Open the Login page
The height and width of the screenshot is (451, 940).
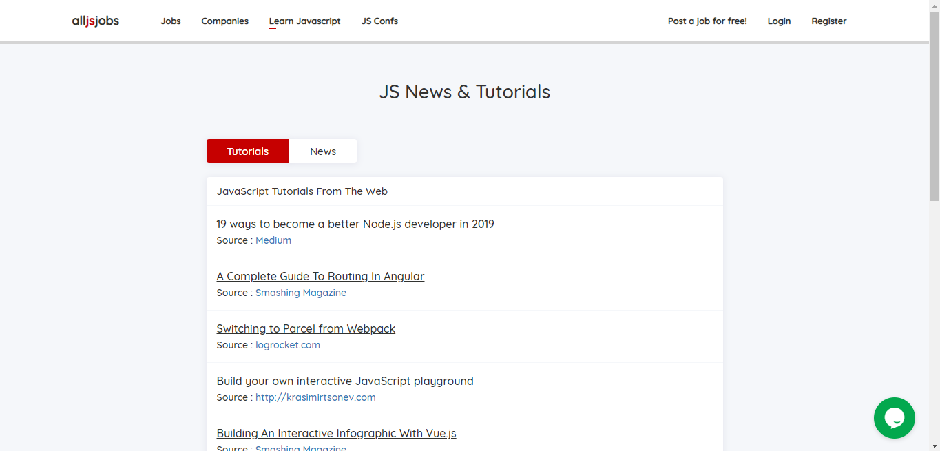point(779,21)
